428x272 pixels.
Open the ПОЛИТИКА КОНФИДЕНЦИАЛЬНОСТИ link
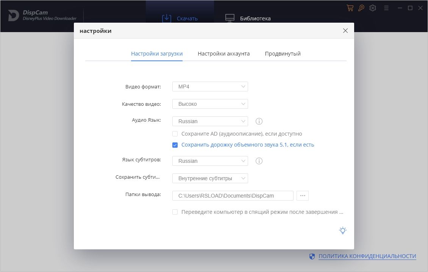[367, 256]
